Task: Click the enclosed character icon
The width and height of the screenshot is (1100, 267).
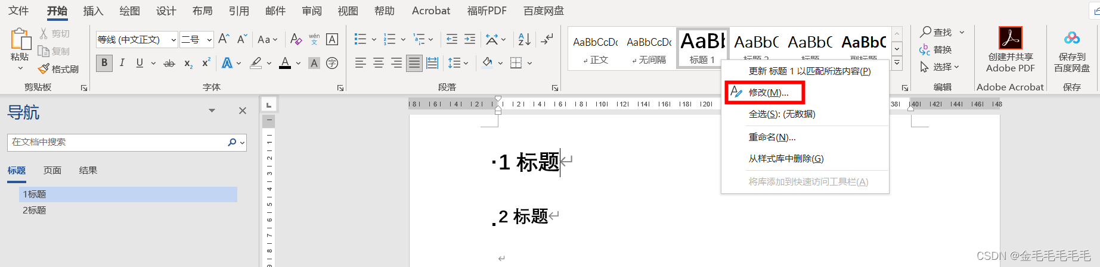Action: 332,63
